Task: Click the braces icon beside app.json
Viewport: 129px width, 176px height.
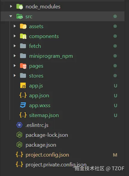Action: [23, 95]
